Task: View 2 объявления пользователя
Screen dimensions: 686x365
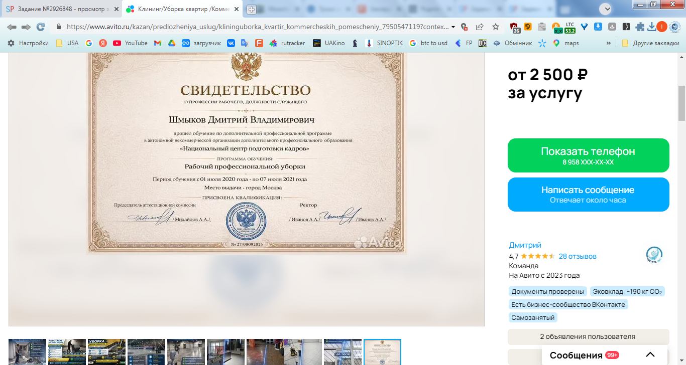Action: 588,337
